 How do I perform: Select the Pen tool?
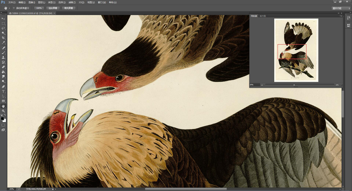pos(4,87)
